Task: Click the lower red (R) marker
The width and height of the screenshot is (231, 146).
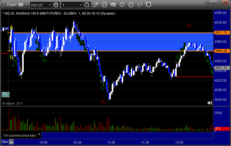Action: click(x=103, y=102)
